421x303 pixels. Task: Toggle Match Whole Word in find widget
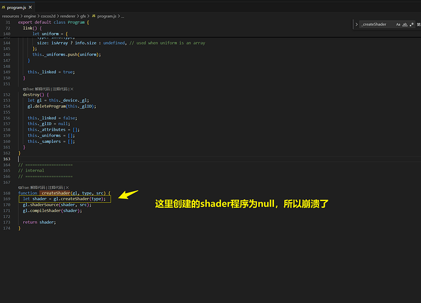tap(406, 24)
